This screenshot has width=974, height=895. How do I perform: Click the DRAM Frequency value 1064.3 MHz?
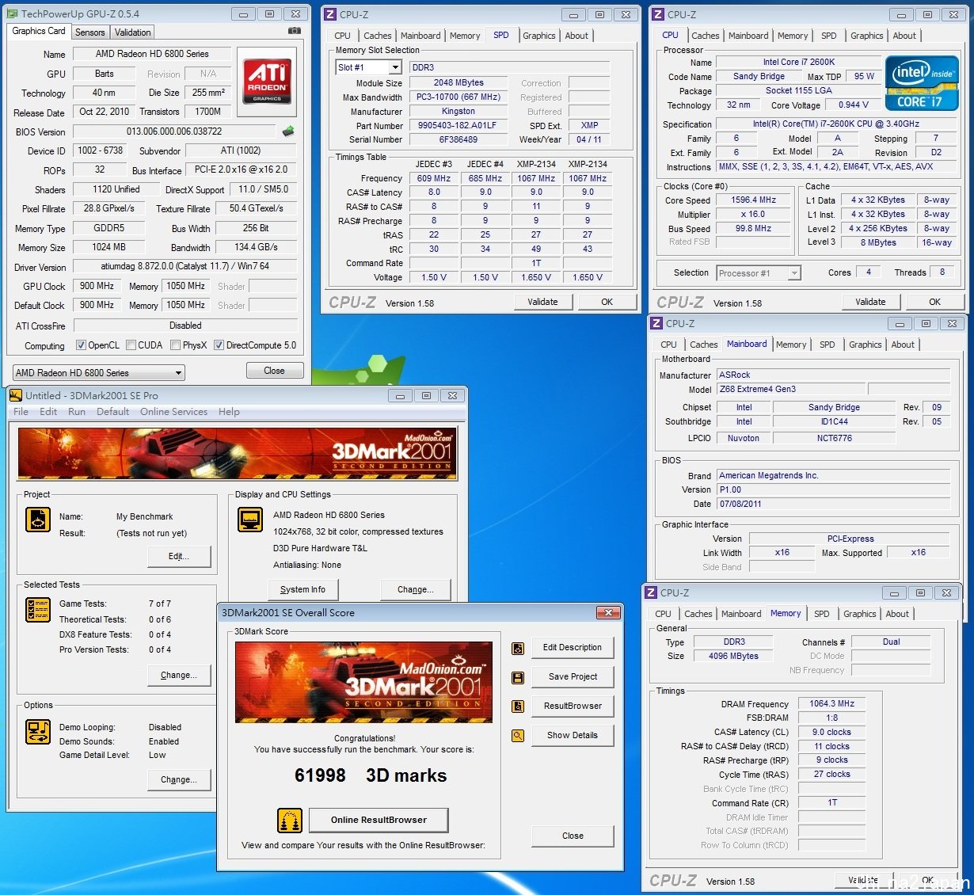pyautogui.click(x=831, y=703)
